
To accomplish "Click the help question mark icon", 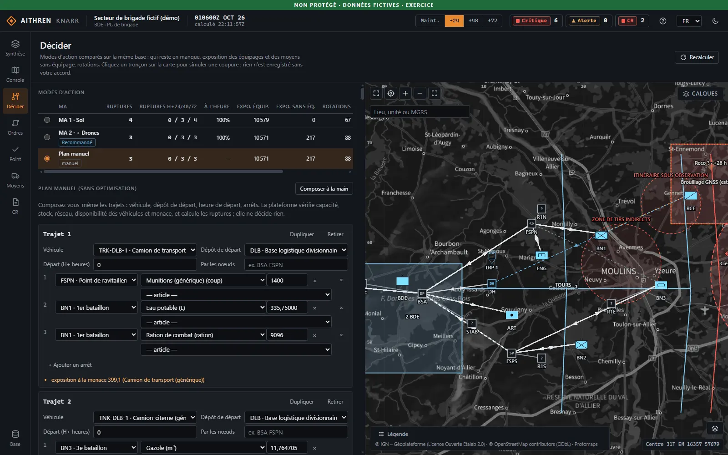I will [663, 21].
